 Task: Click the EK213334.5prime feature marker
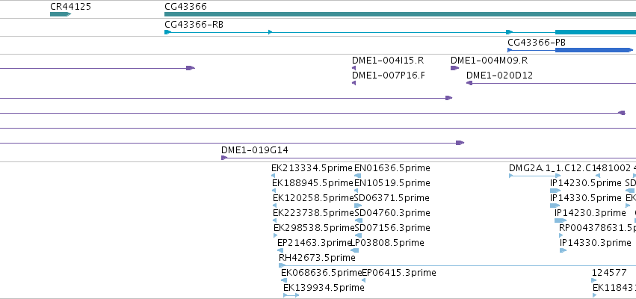[274, 176]
